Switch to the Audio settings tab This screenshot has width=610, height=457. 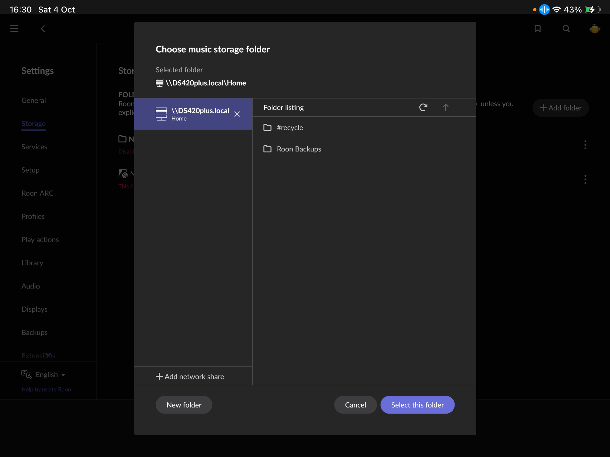tap(31, 286)
